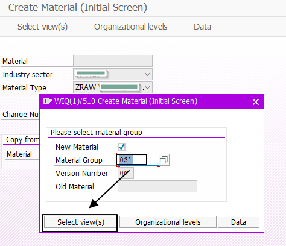The image size is (286, 246).
Task: Click the 'Please select material group' heading
Action: 97,133
